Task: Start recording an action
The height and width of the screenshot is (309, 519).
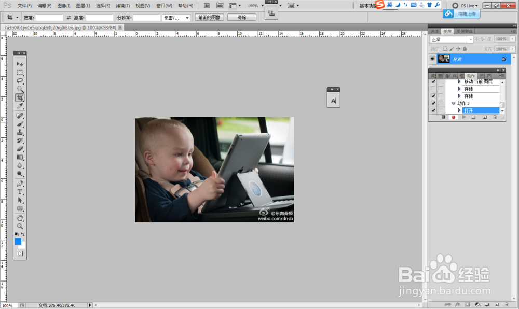Action: coord(454,117)
